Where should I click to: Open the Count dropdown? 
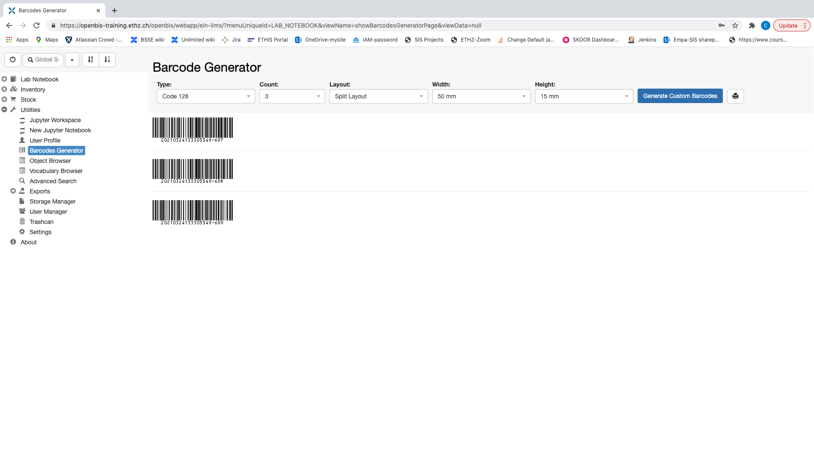[292, 96]
